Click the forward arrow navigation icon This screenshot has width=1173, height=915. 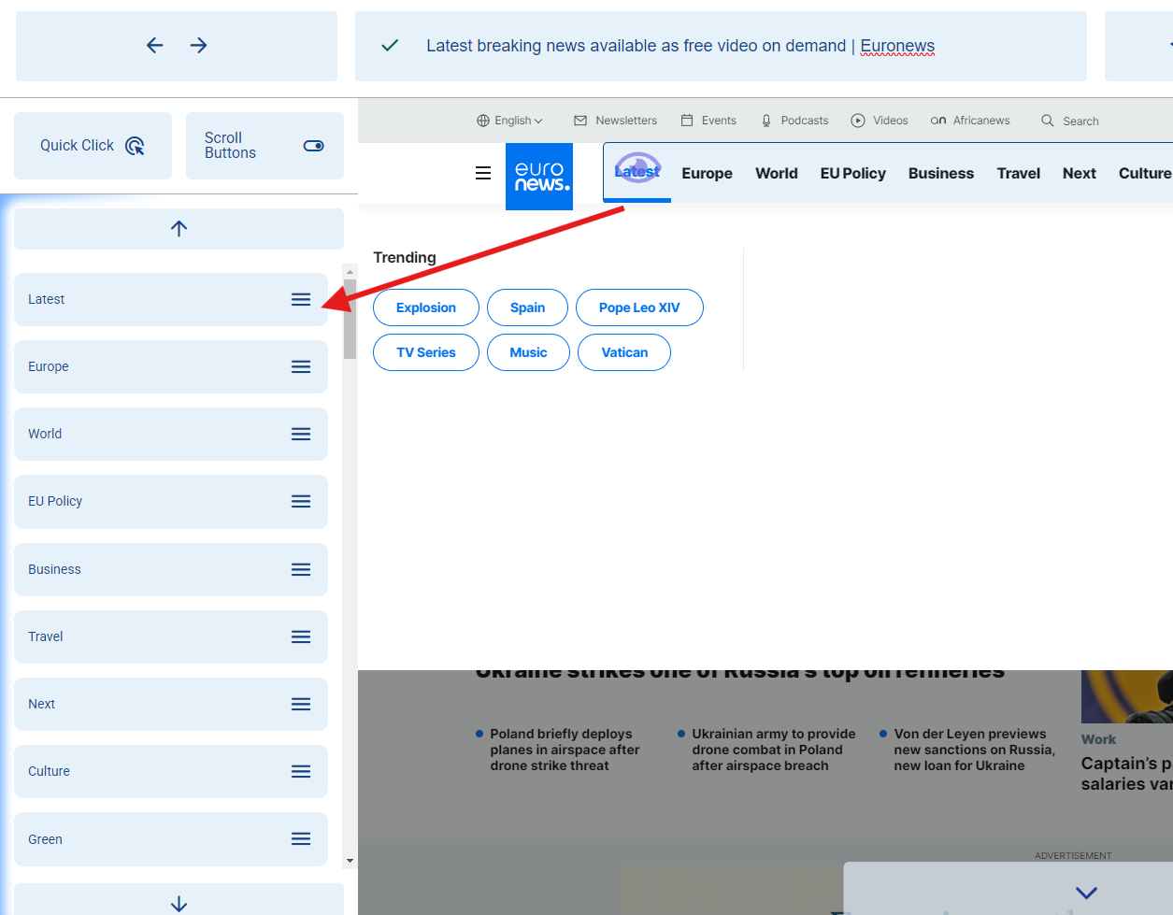pyautogui.click(x=198, y=46)
